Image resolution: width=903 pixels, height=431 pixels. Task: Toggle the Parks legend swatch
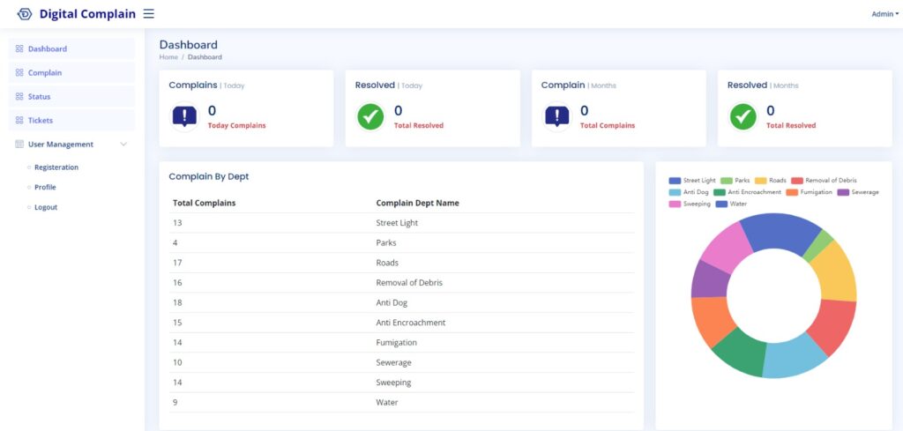pos(727,181)
